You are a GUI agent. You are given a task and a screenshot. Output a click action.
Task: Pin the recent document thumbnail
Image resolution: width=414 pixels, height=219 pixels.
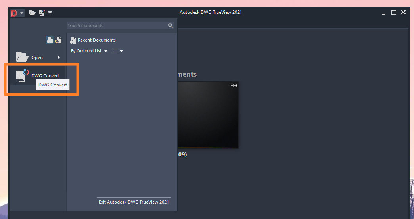click(x=234, y=85)
